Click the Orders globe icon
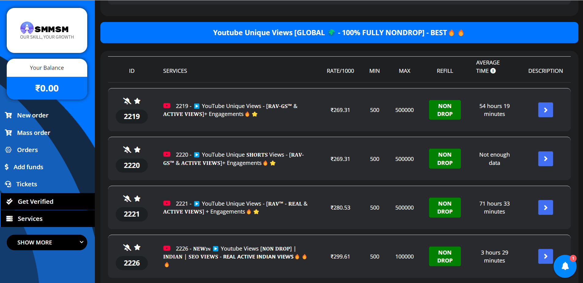This screenshot has width=583, height=283. pyautogui.click(x=9, y=150)
